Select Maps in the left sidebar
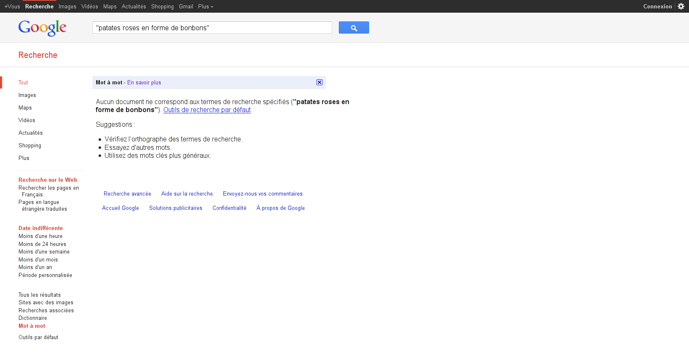 [25, 108]
